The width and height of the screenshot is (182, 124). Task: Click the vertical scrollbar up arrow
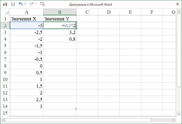[179, 11]
